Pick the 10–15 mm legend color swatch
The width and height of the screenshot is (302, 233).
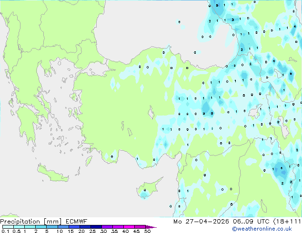[63, 227]
